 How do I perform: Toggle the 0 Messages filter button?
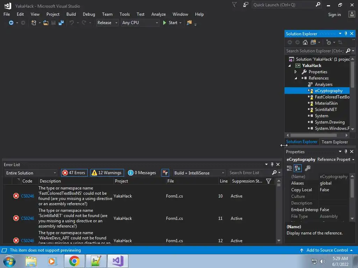tap(142, 173)
